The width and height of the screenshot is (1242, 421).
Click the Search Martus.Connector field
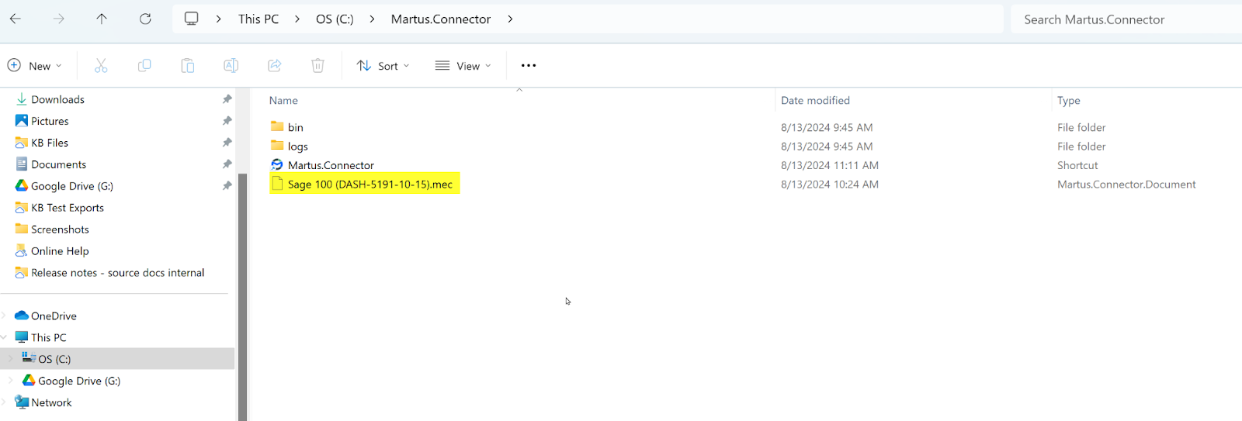pyautogui.click(x=1126, y=19)
